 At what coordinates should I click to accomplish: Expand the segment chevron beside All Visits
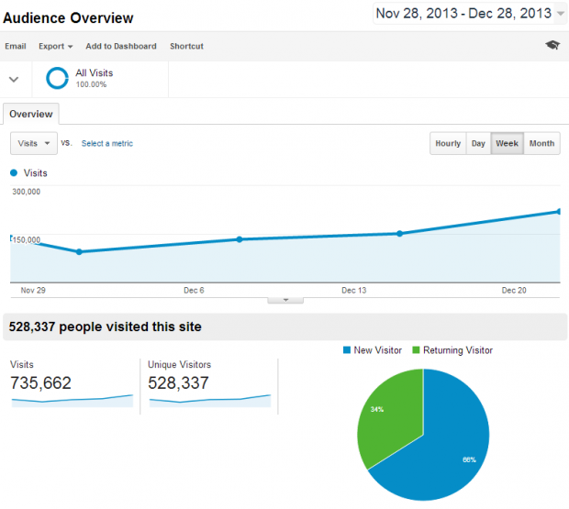click(14, 79)
